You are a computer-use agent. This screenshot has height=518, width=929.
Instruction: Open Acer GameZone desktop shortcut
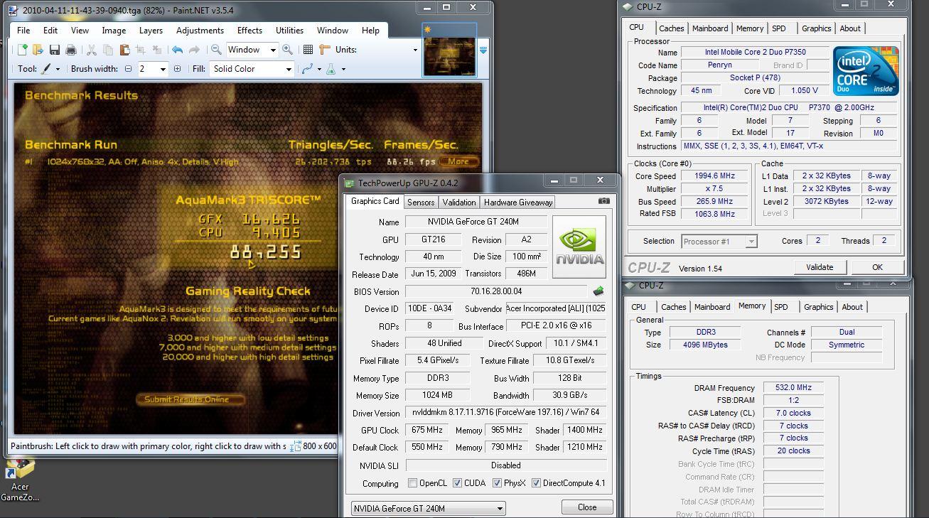click(x=20, y=481)
